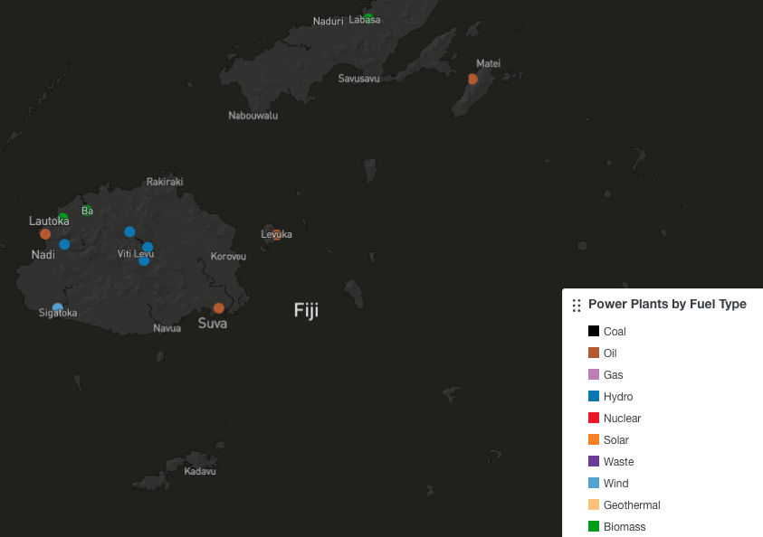The image size is (763, 537).
Task: Pick the purple Waste legend swatch
Action: [x=594, y=462]
